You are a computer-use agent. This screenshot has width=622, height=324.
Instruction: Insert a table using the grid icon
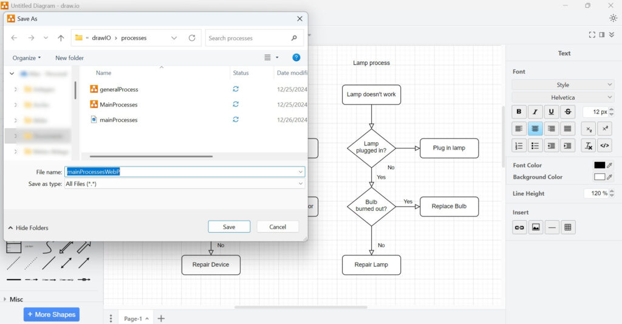(x=568, y=227)
